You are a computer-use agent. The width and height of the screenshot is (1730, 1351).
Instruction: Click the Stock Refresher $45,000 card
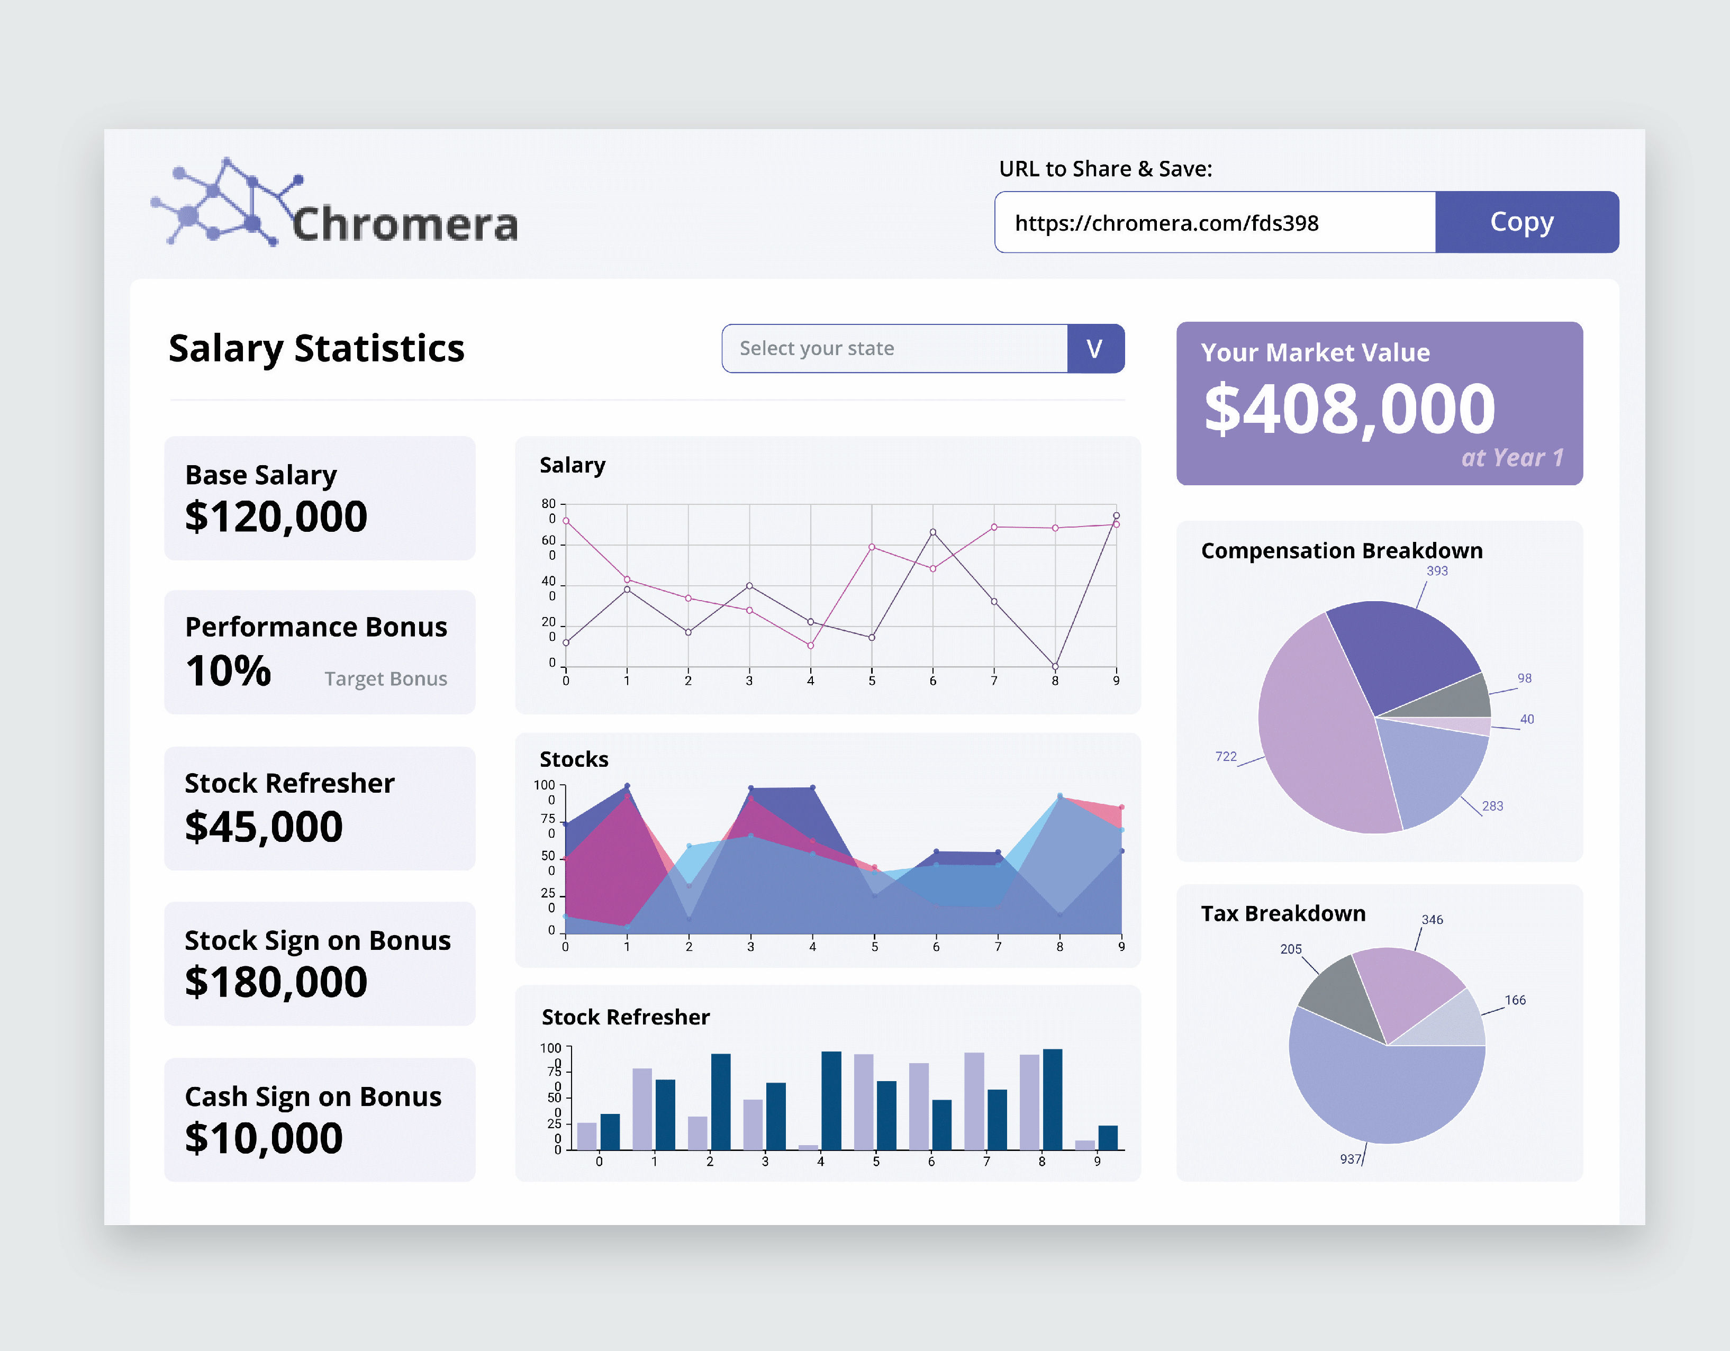[x=319, y=809]
